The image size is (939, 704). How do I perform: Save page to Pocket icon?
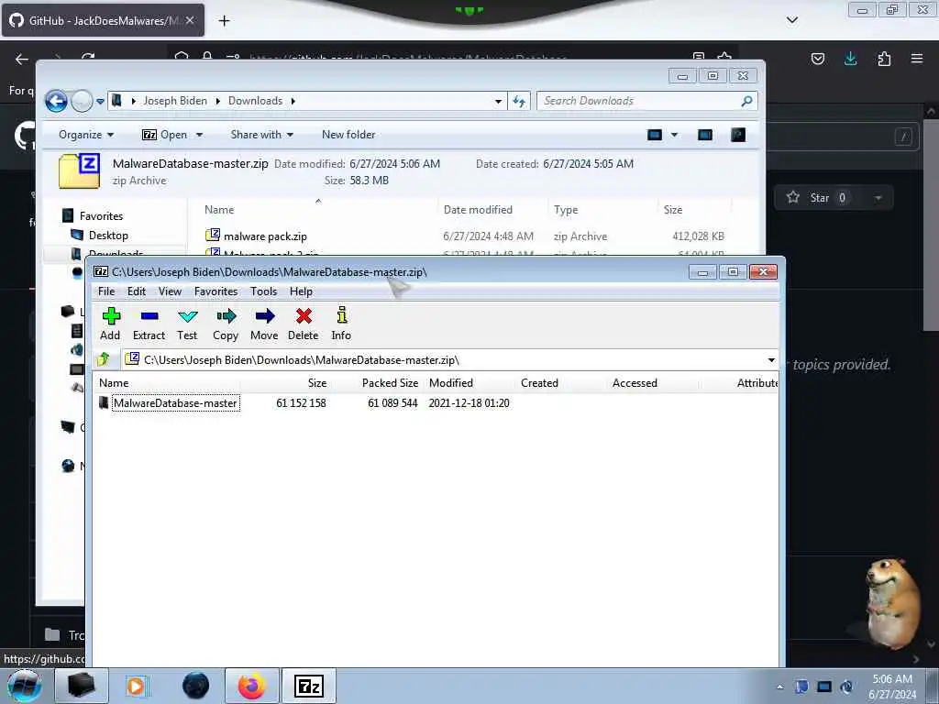(x=817, y=59)
